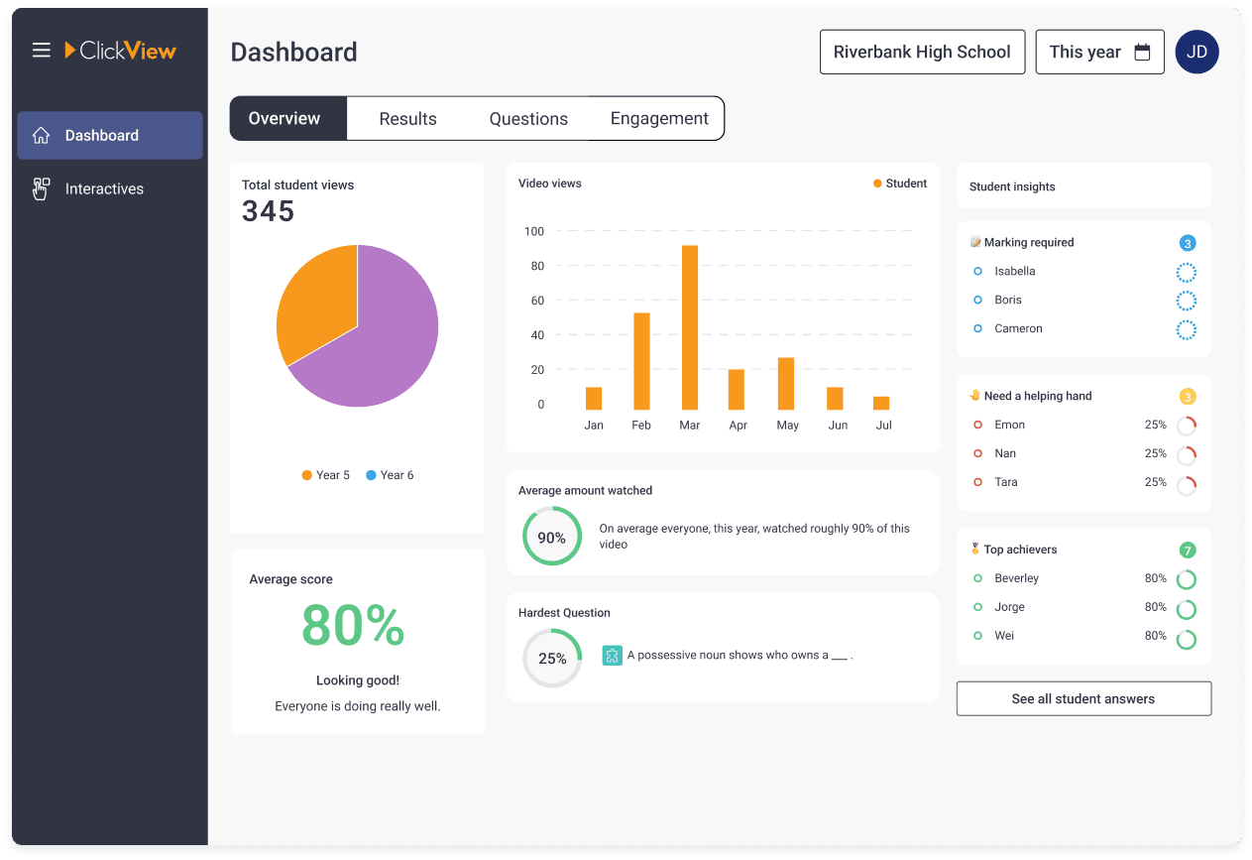Open the Questions tab
Screen dimensions: 1252x860
pos(528,119)
